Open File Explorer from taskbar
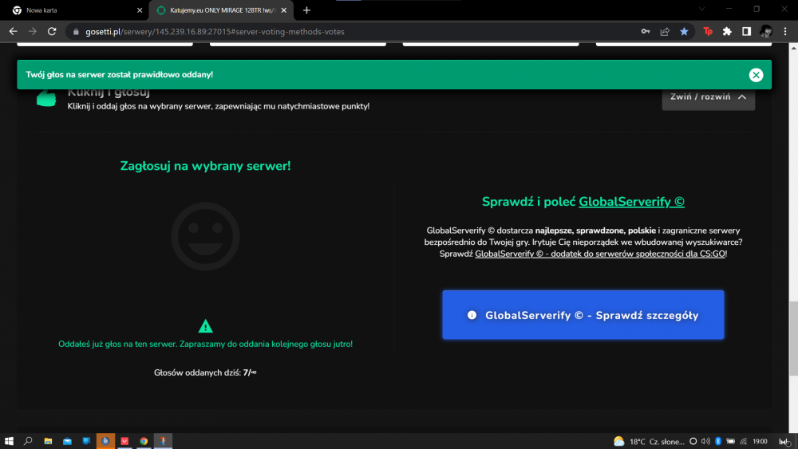The height and width of the screenshot is (449, 798). coord(48,441)
